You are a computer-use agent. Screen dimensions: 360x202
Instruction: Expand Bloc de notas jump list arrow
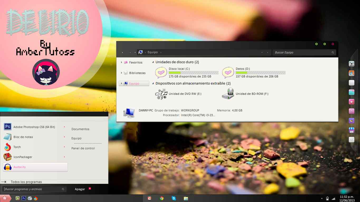[64, 137]
